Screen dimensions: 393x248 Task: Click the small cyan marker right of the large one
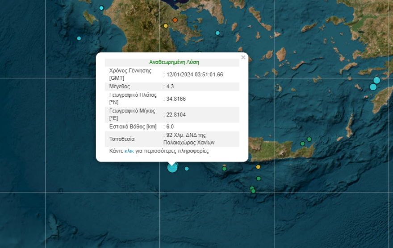pos(187,169)
